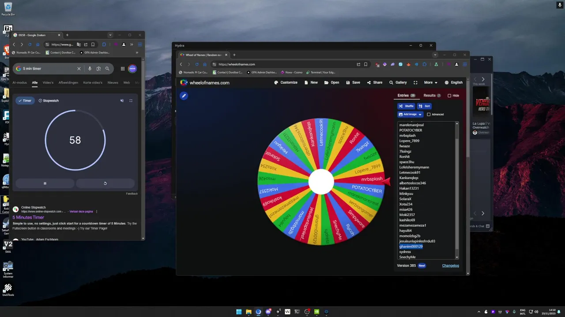Click the entry Lopere_7899 in the list
This screenshot has width=565, height=317.
pos(409,141)
